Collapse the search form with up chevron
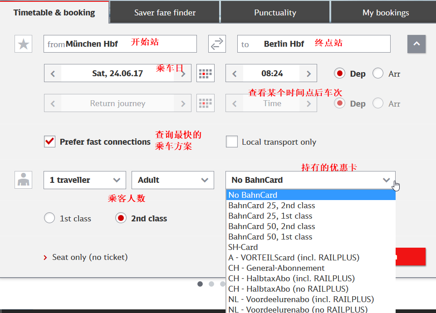The width and height of the screenshot is (436, 313). (x=416, y=44)
